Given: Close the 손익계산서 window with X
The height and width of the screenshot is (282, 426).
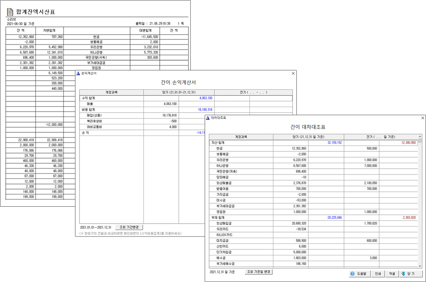Looking at the screenshot, I should tap(293, 73).
